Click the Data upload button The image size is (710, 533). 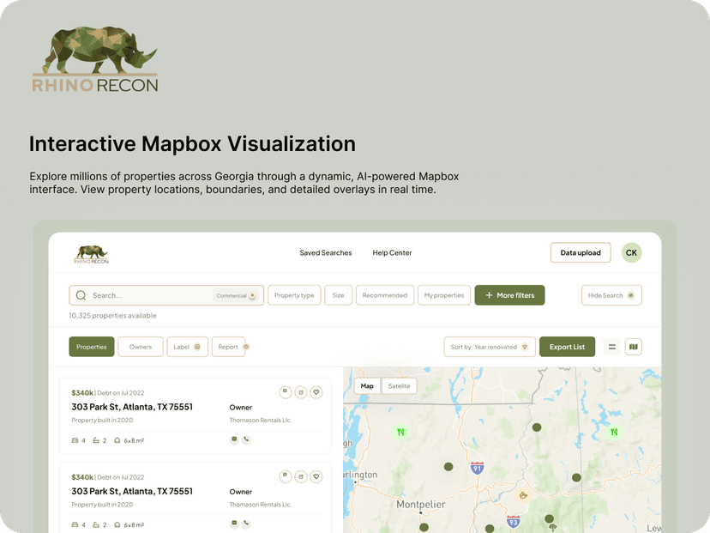[x=581, y=252]
